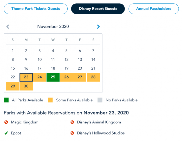Select the Disney Resort Guests tab
This screenshot has width=182, height=141.
98,9
